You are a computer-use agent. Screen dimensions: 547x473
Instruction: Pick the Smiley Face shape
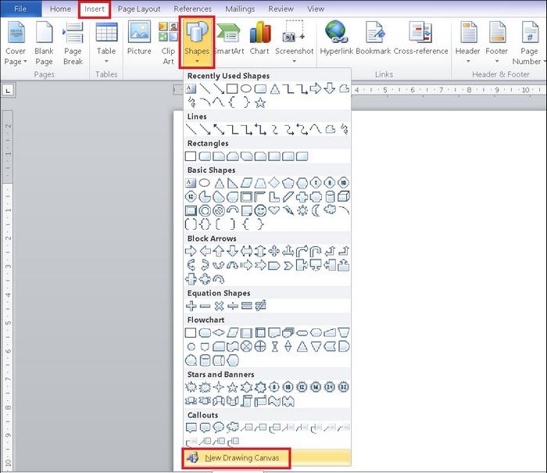[x=260, y=210]
